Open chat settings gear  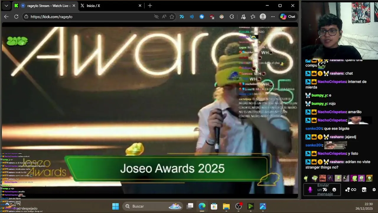click(374, 190)
